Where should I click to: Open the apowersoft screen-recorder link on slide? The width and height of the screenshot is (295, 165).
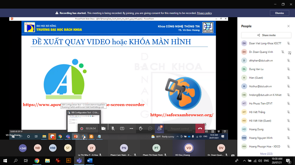click(84, 105)
